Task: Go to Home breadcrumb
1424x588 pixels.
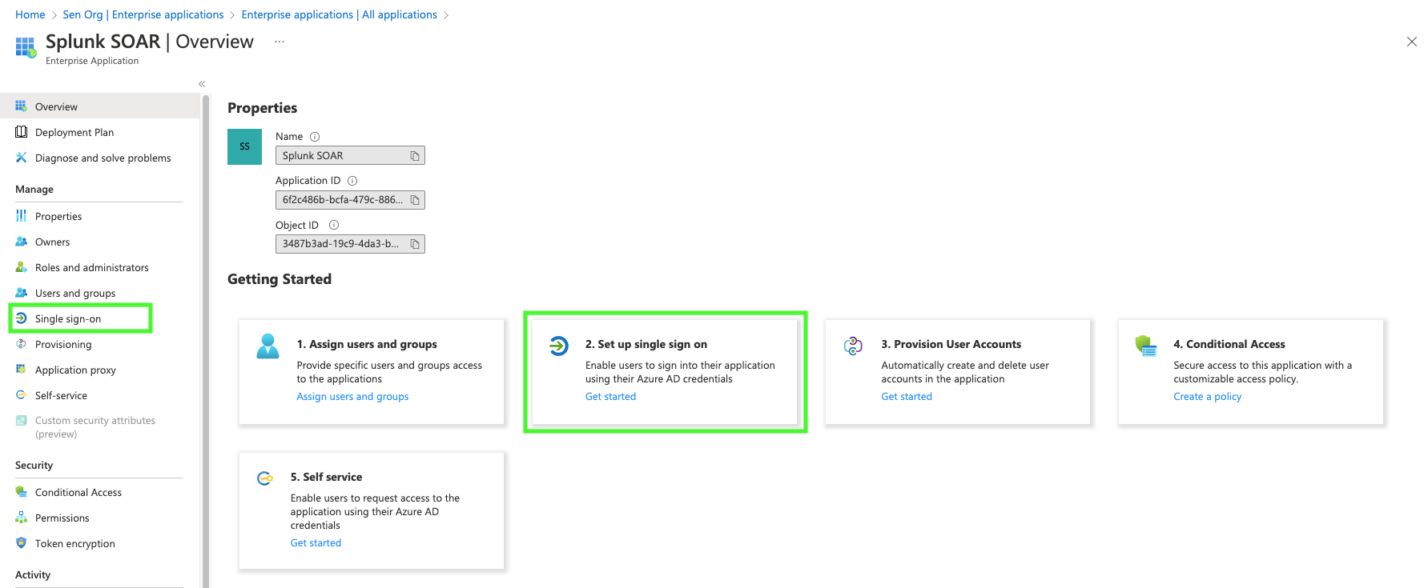Action: (30, 14)
